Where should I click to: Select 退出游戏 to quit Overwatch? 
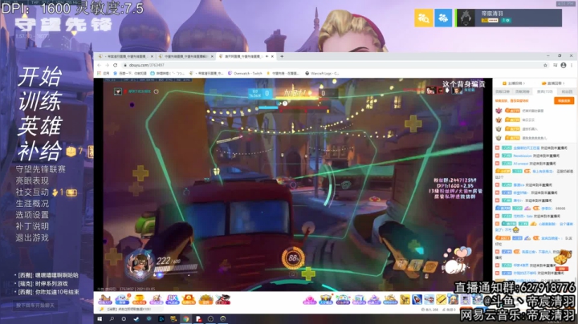point(32,238)
